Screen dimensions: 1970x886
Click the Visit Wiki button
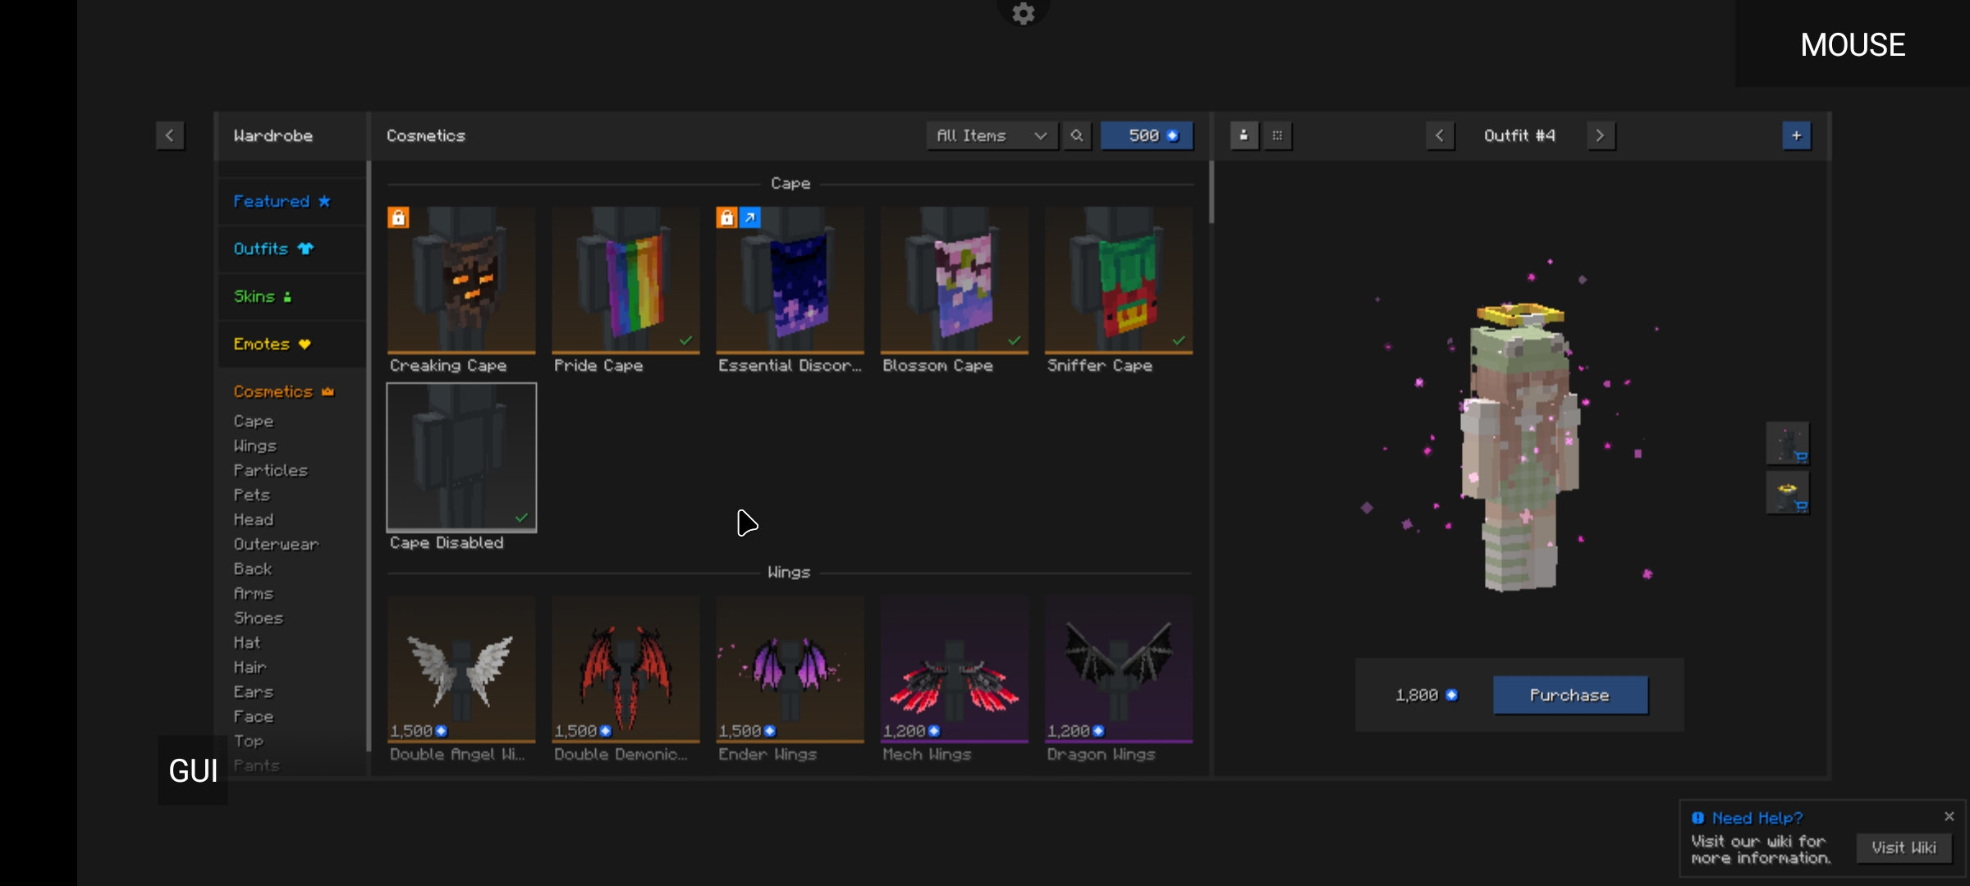click(x=1904, y=848)
